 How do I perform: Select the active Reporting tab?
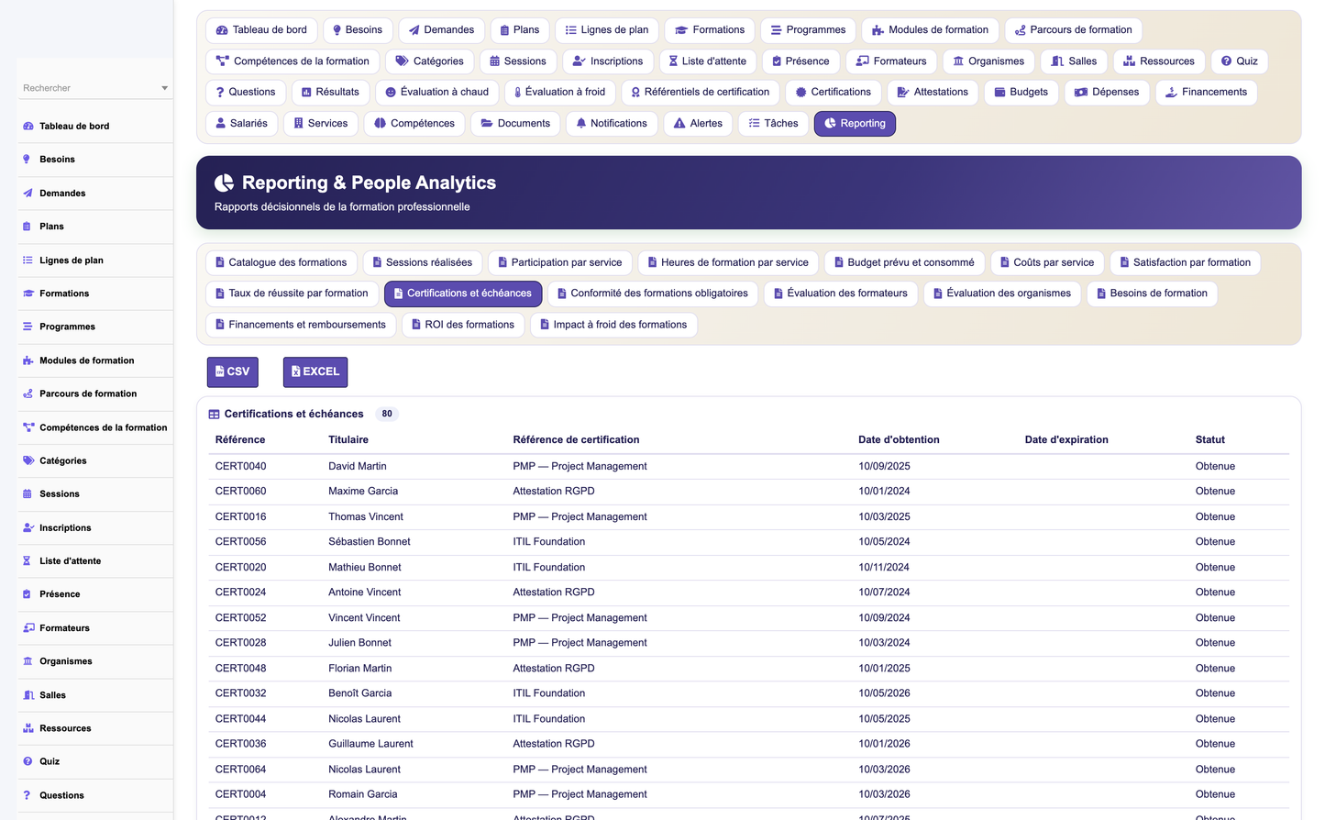tap(855, 124)
